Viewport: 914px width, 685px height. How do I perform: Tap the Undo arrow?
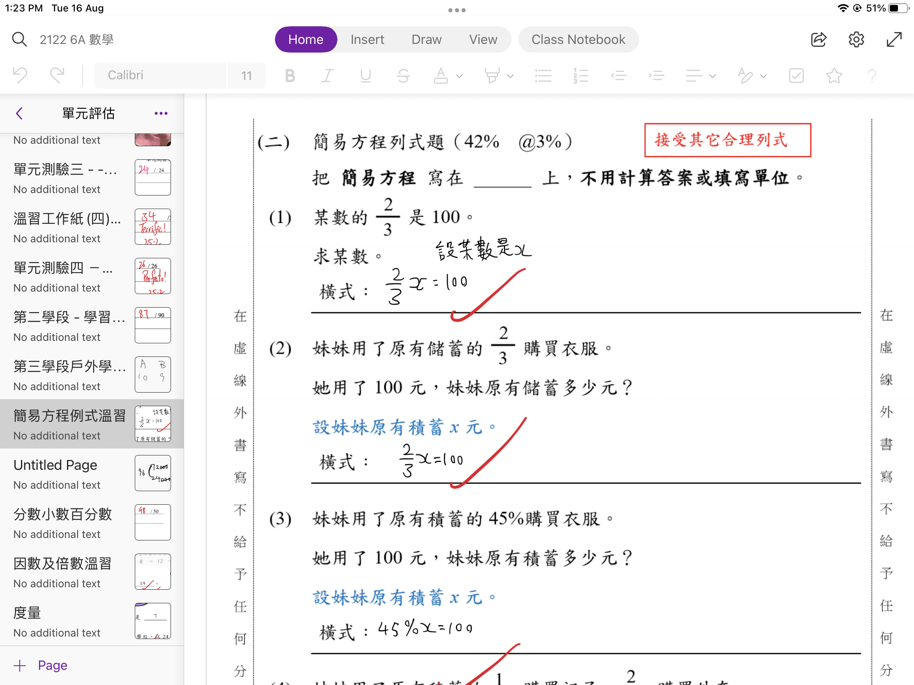tap(20, 76)
